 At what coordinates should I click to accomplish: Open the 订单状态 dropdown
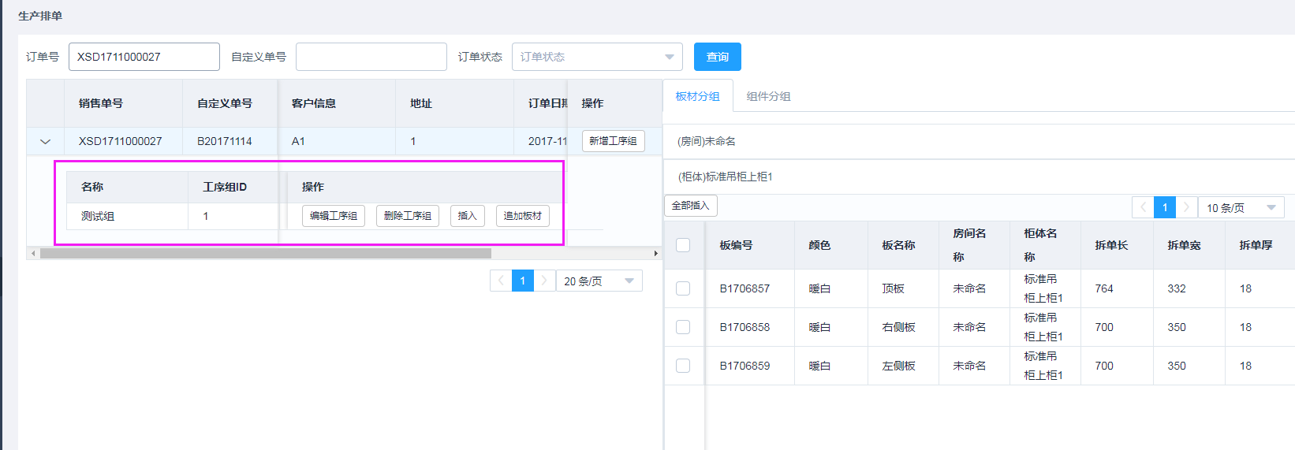coord(597,57)
